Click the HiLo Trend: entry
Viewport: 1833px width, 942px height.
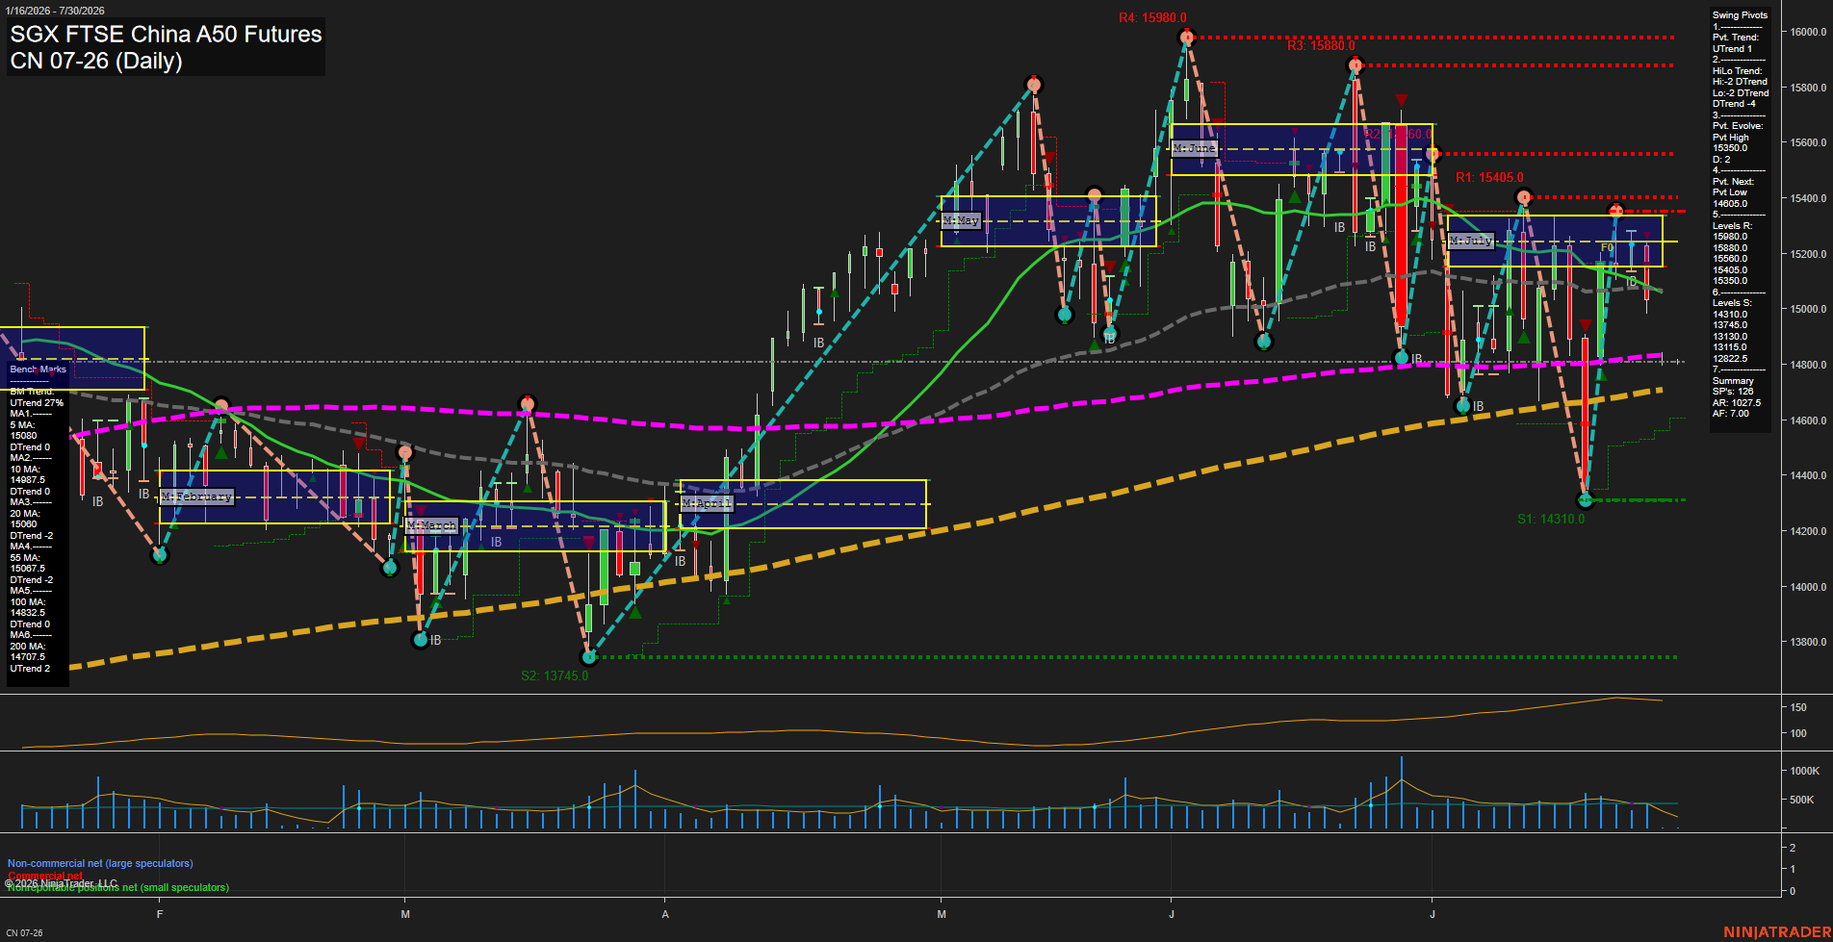[x=1737, y=71]
